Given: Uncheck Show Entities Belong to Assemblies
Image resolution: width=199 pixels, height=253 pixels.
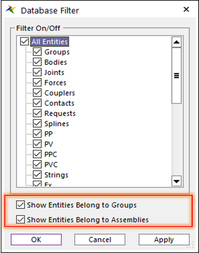Looking at the screenshot, I should point(21,220).
